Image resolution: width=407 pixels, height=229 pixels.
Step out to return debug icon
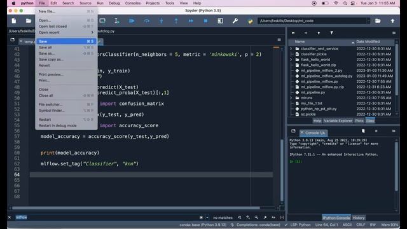176,21
